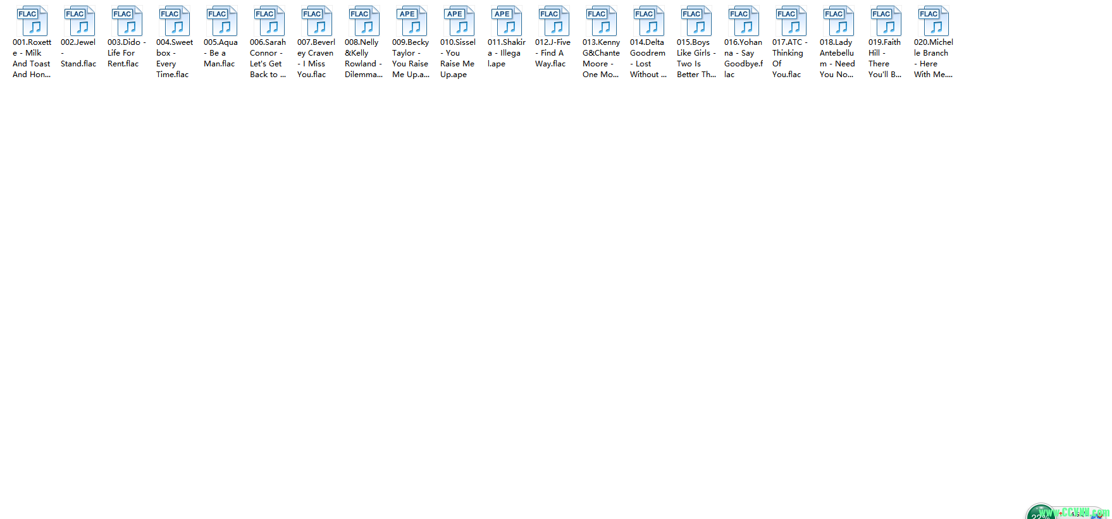Select the 016.Yohanna Say Goodbye icon
Image resolution: width=1112 pixels, height=519 pixels.
click(x=744, y=21)
